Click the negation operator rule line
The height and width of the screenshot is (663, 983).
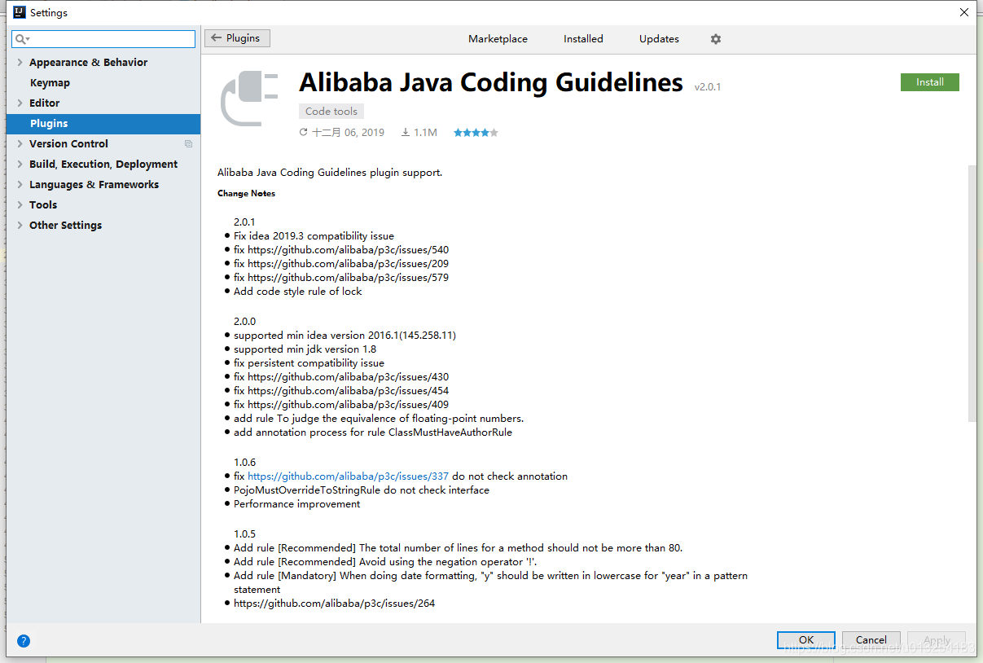point(385,562)
